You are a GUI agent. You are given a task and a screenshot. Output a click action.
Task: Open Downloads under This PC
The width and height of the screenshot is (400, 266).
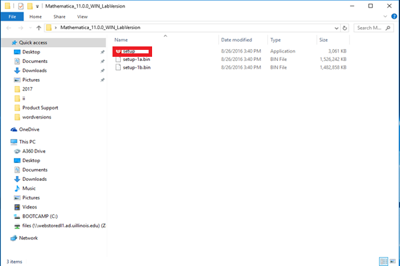[35, 179]
